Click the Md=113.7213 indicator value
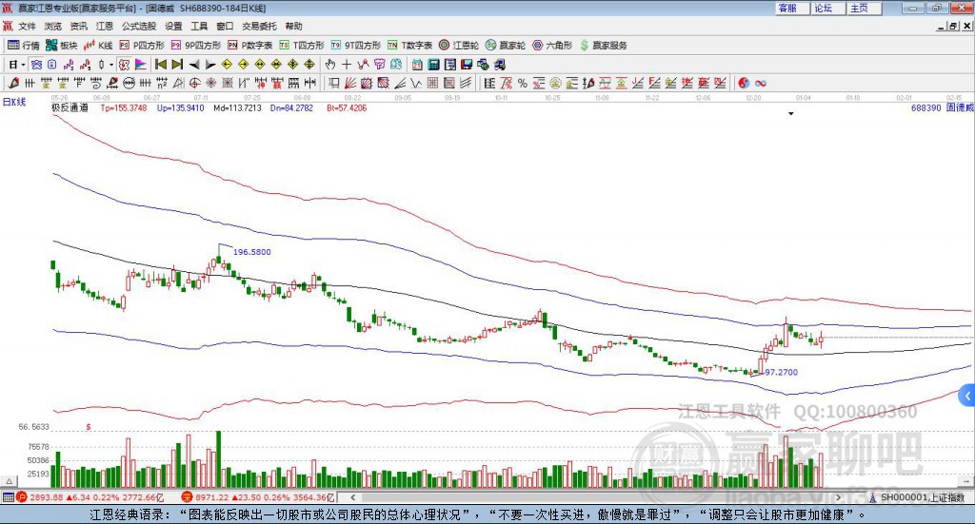975x524 pixels. tap(237, 107)
